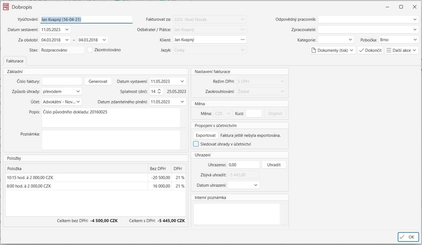Open the Klient picker via its ellipsis icon
Image resolution: width=422 pixels, height=245 pixels.
click(242, 39)
